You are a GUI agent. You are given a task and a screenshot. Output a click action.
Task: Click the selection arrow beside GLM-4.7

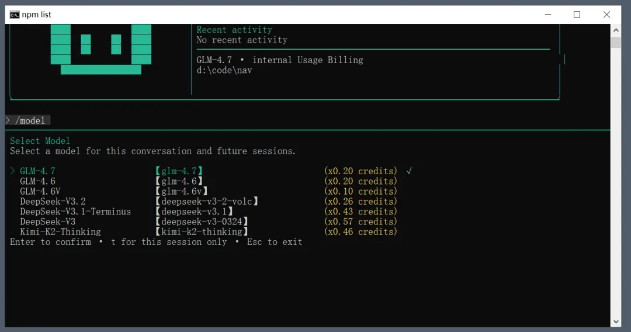pyautogui.click(x=12, y=171)
